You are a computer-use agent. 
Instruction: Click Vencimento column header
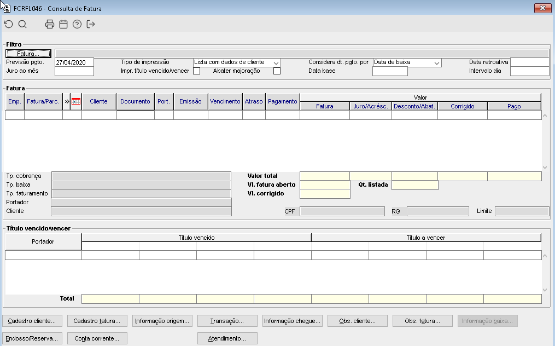tap(225, 101)
